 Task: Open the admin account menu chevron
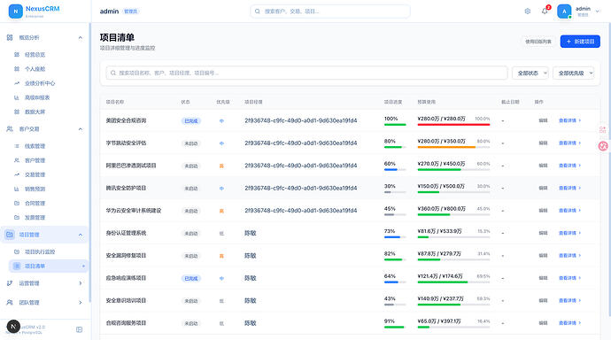tap(598, 12)
